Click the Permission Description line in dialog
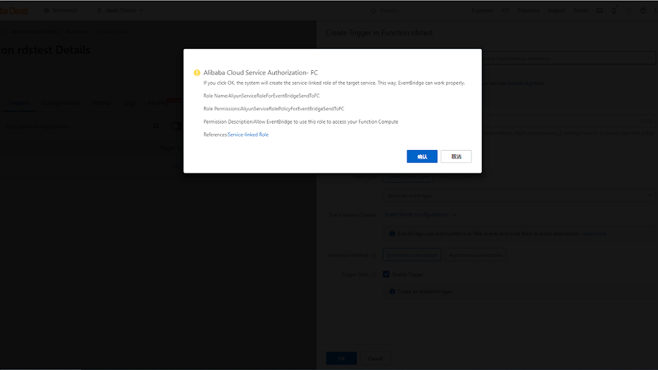Viewport: 658px width, 370px height. tap(301, 121)
